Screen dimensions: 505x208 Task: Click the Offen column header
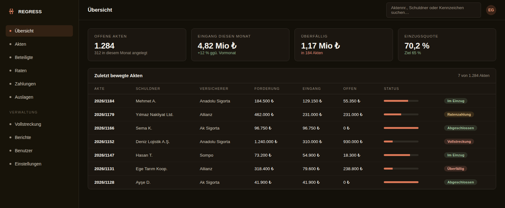(x=350, y=89)
